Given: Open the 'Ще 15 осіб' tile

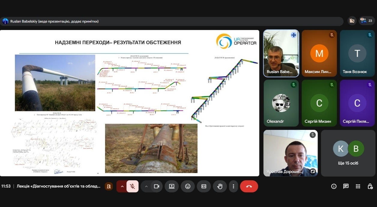Looking at the screenshot, I should pos(348,153).
